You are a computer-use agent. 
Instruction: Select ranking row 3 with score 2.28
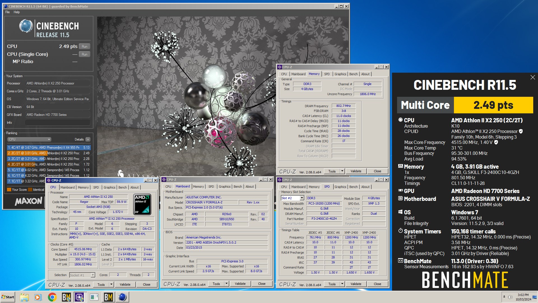49,159
